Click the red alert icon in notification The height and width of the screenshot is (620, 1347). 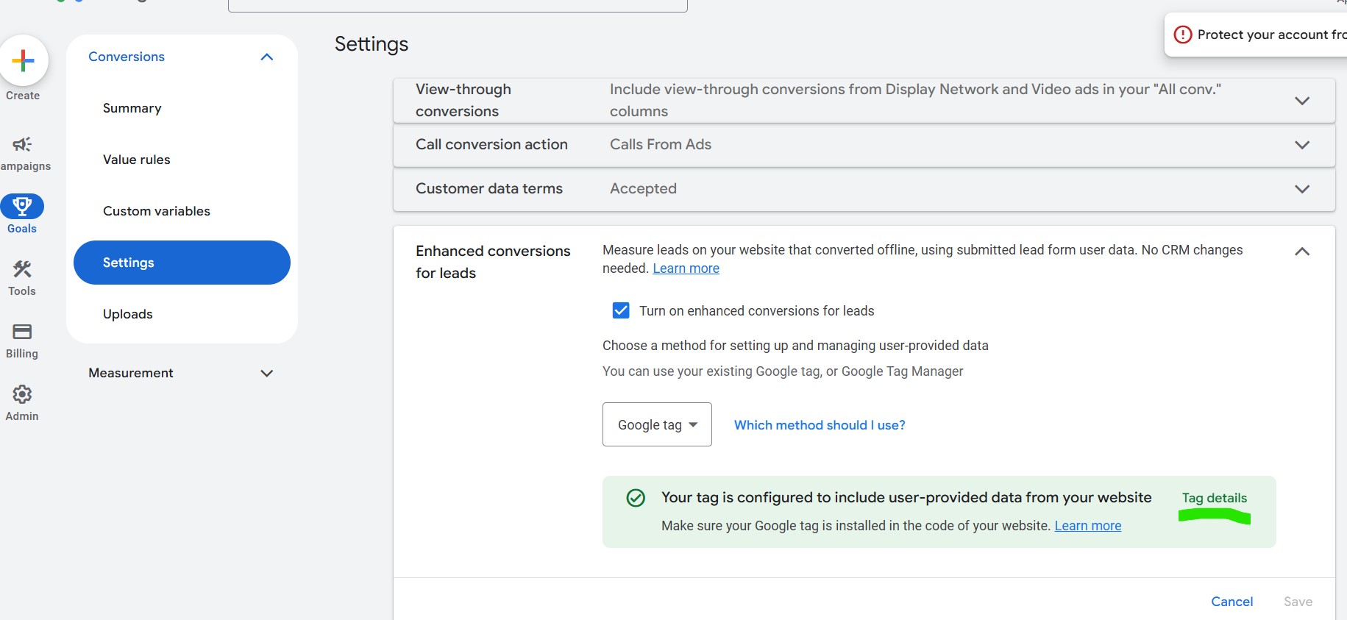1182,35
